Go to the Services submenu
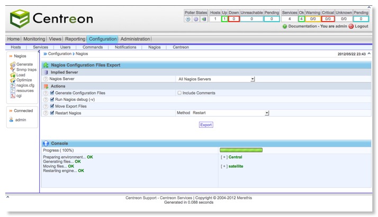This screenshot has width=378, height=217. click(x=40, y=48)
